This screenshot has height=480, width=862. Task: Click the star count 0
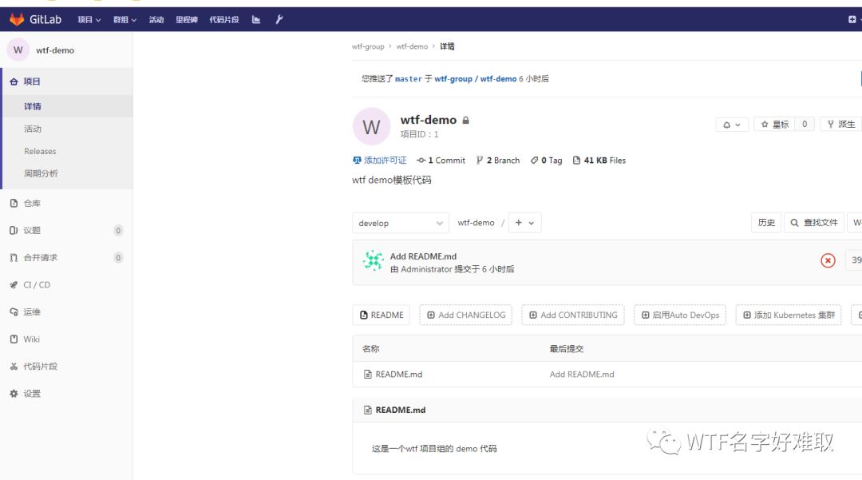[x=805, y=125]
